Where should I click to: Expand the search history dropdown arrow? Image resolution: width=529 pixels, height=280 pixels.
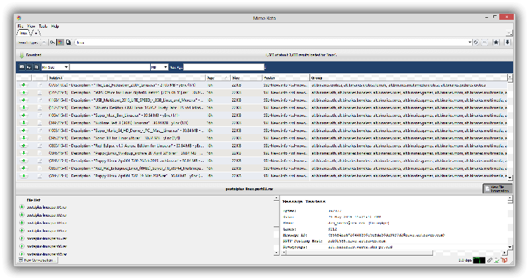[469, 42]
